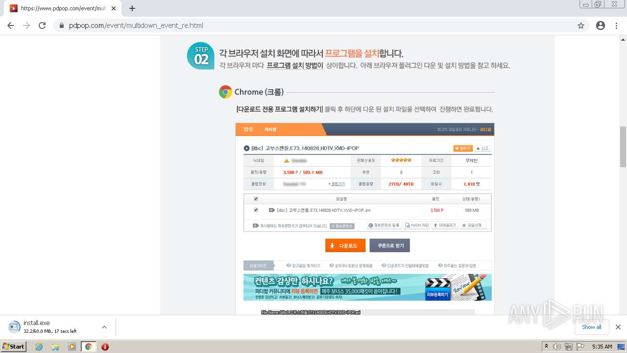Open the 윈도우8 호환성 문제해결 link
The width and height of the screenshot is (627, 353).
[351, 266]
